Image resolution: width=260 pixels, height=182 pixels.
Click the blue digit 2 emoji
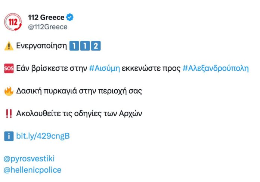click(96, 46)
